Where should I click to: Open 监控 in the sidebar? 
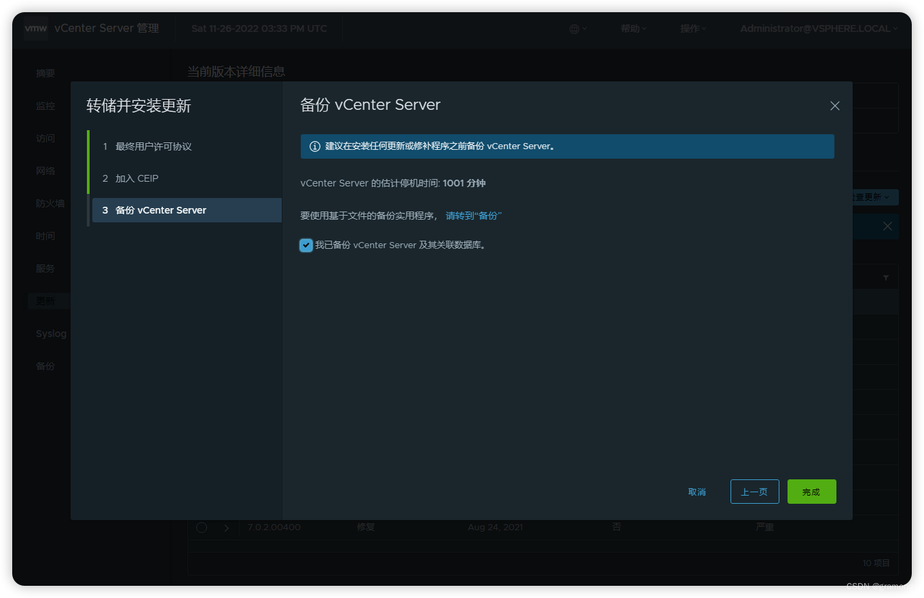pyautogui.click(x=45, y=106)
